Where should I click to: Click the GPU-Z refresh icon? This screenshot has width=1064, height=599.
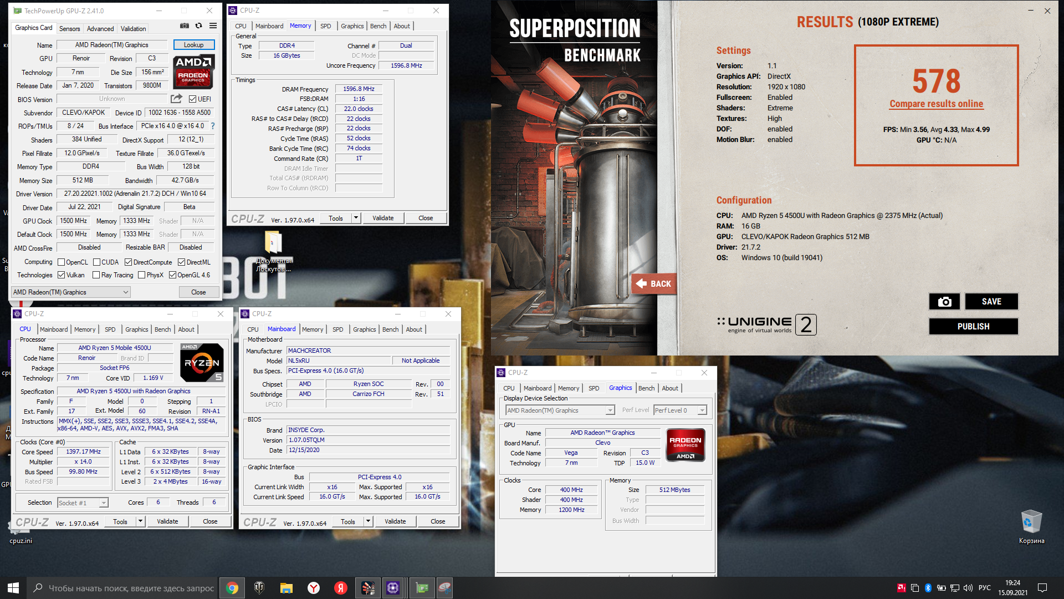click(198, 26)
